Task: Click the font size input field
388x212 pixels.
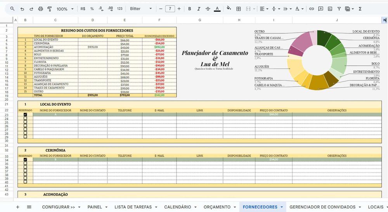Action: point(170,9)
